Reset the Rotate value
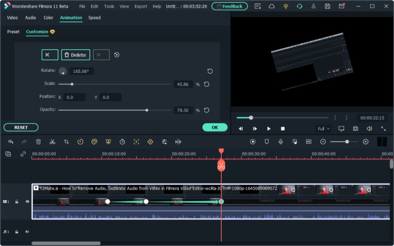394x246 pixels. point(210,71)
